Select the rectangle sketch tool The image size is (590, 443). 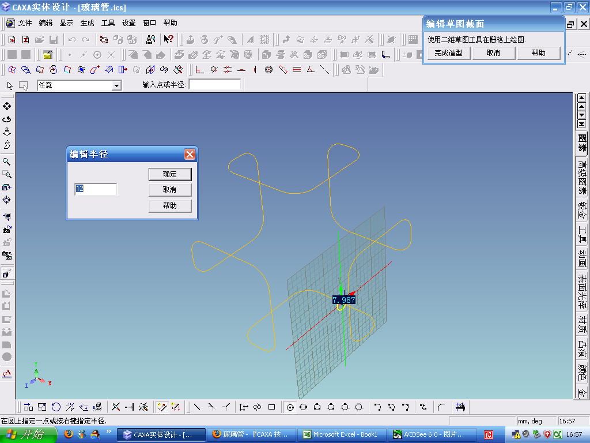pyautogui.click(x=272, y=407)
